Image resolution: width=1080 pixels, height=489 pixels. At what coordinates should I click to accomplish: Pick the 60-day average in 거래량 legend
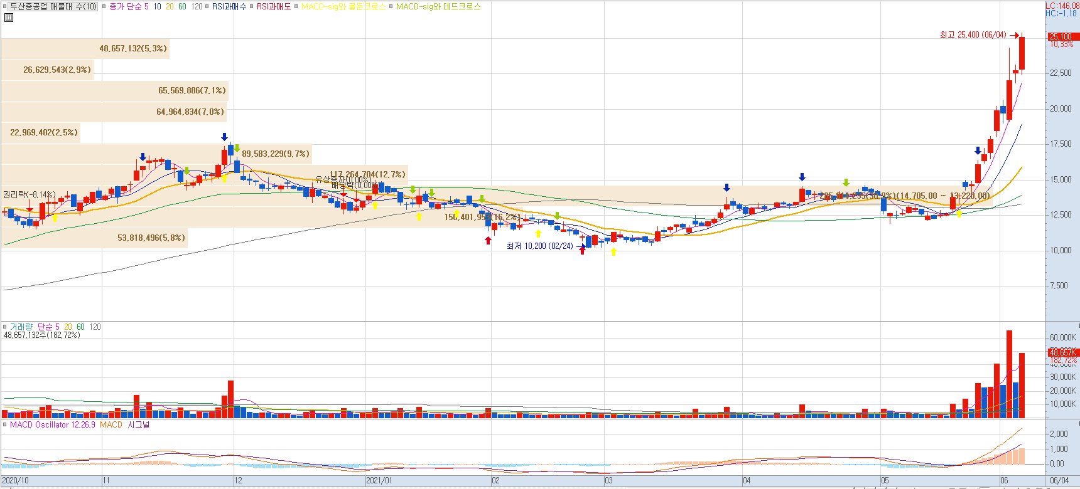click(80, 327)
